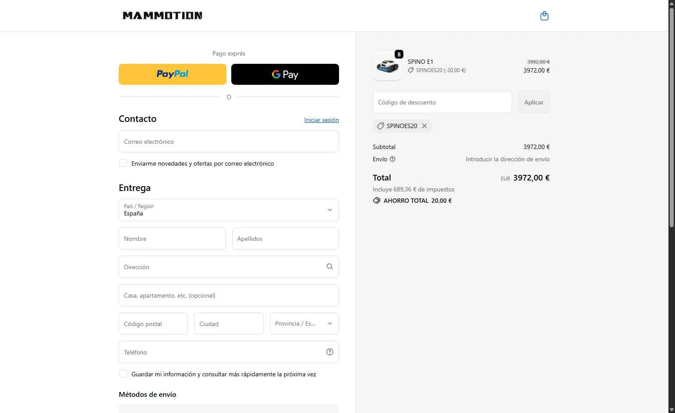This screenshot has height=413, width=675.
Task: Open the País / Región dropdown
Action: [229, 210]
